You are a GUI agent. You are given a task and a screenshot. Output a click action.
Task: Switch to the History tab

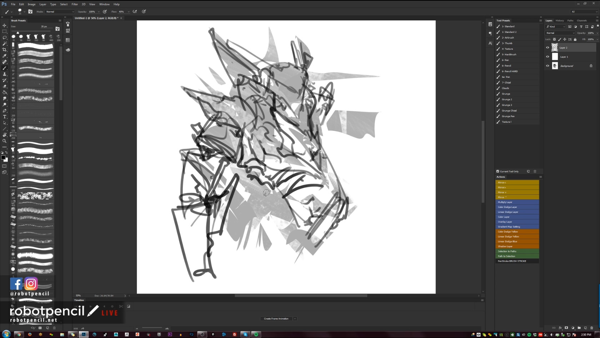point(560,21)
